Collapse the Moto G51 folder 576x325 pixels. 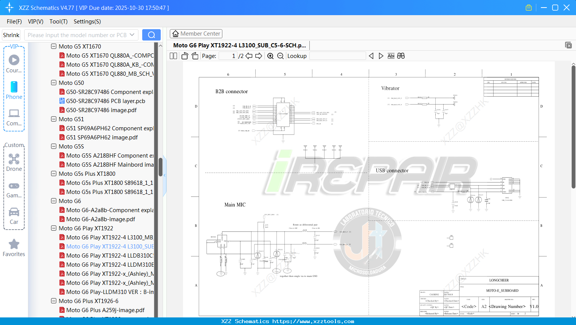pos(54,119)
